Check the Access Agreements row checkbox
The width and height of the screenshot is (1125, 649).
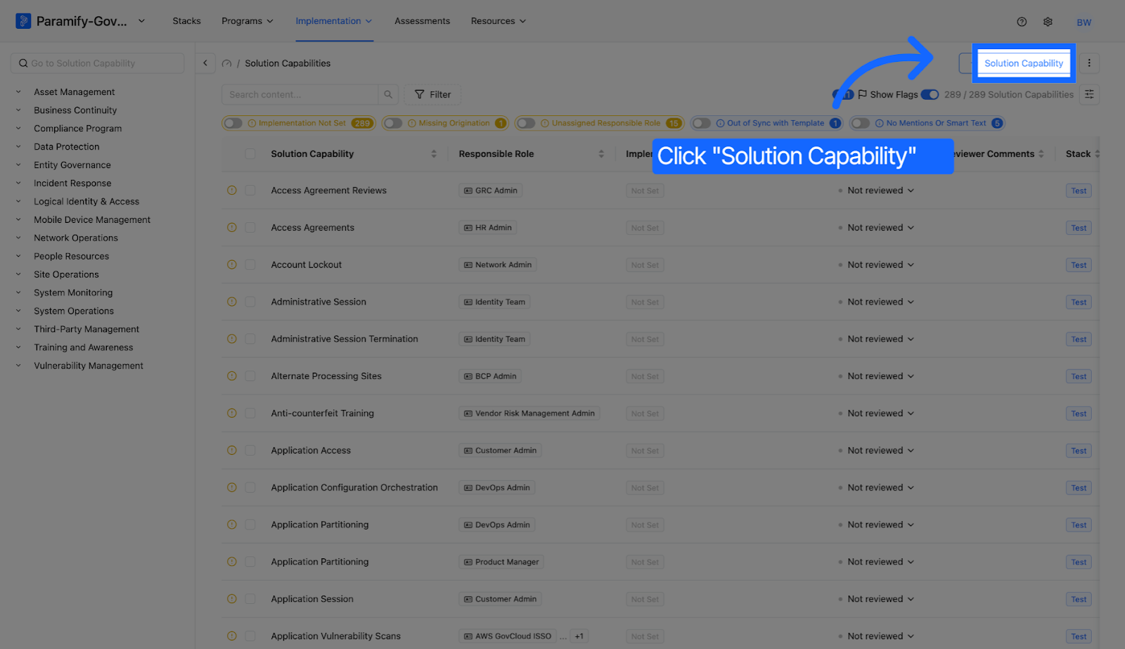coord(250,228)
